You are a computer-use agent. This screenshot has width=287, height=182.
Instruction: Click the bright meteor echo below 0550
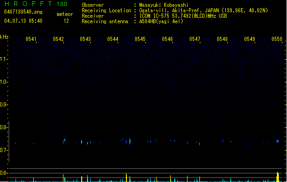[x=278, y=141]
